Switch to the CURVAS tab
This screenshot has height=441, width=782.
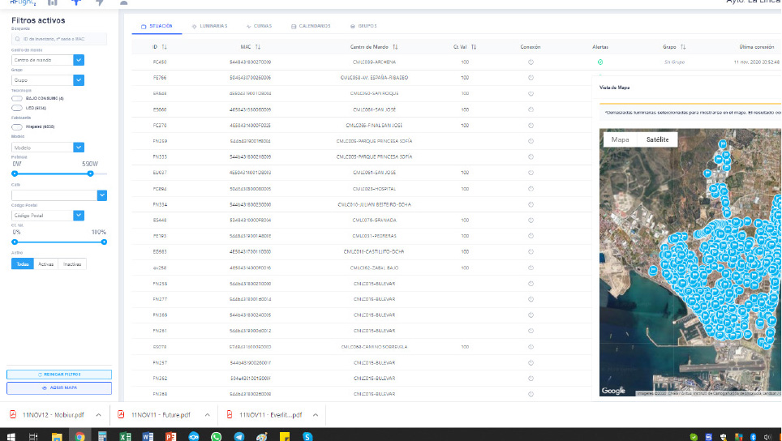tap(259, 26)
